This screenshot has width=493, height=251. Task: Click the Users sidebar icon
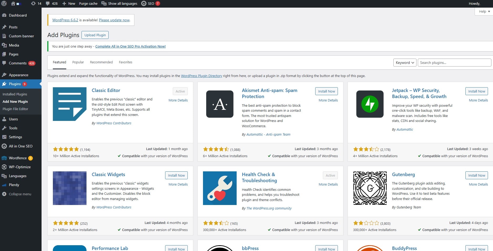tap(4, 119)
